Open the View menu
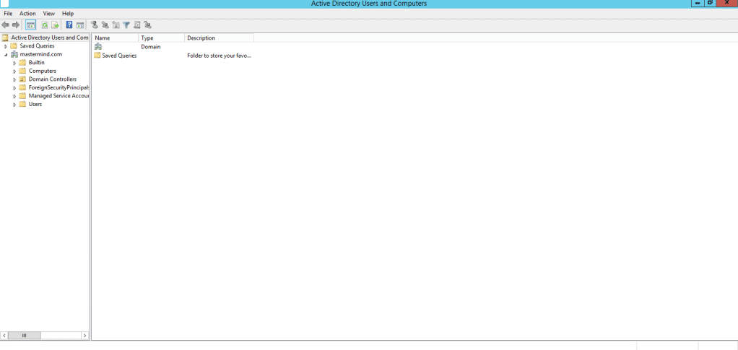The width and height of the screenshot is (738, 350). click(x=48, y=14)
